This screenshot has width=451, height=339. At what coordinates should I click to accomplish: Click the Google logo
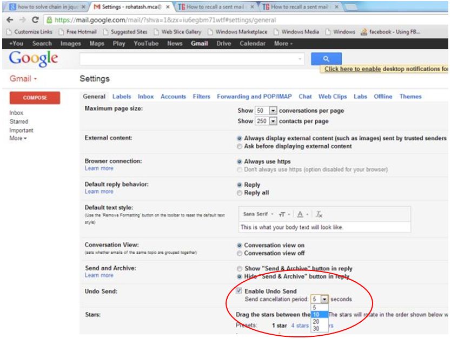click(x=32, y=58)
